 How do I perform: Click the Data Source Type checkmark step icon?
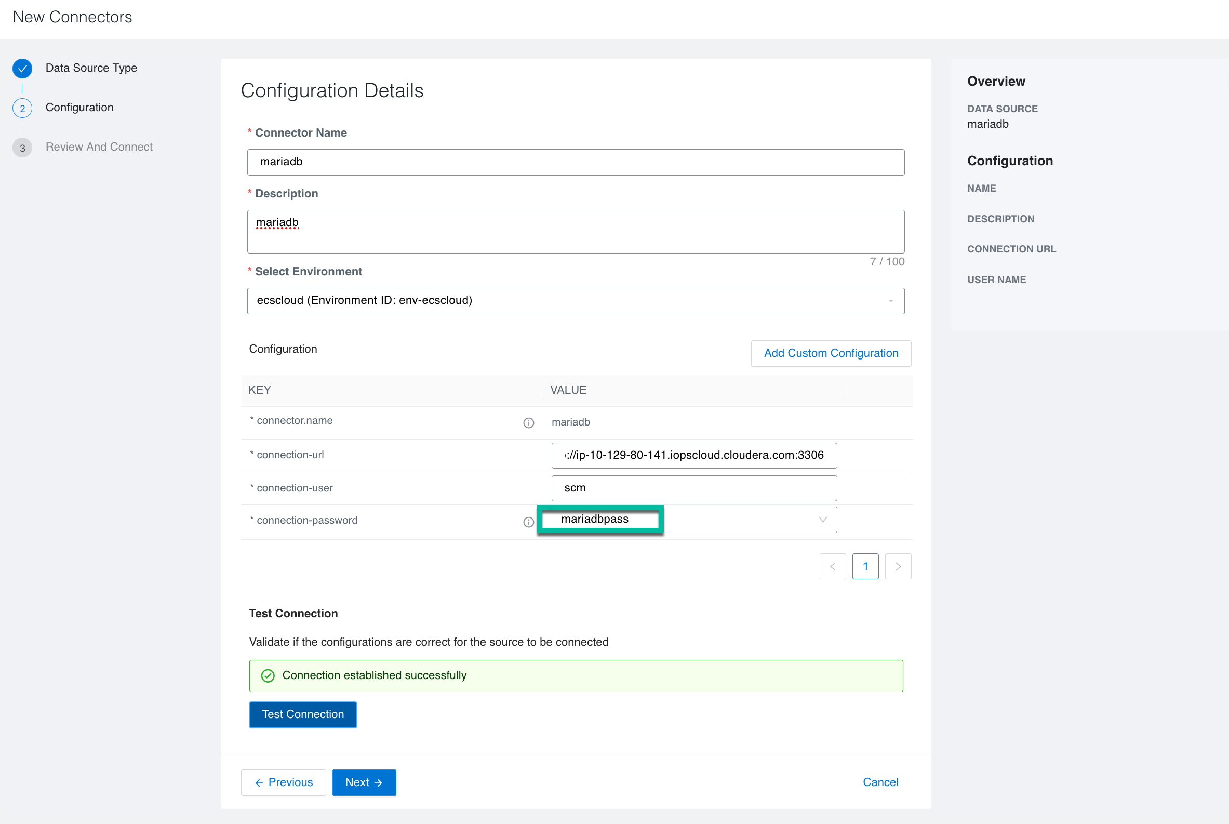(22, 68)
